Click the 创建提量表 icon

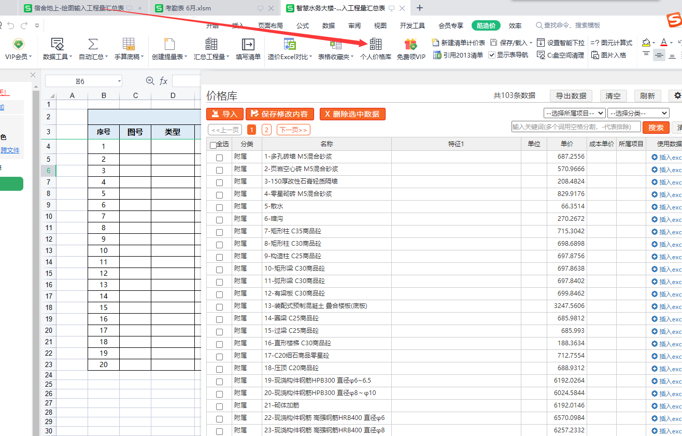(169, 45)
